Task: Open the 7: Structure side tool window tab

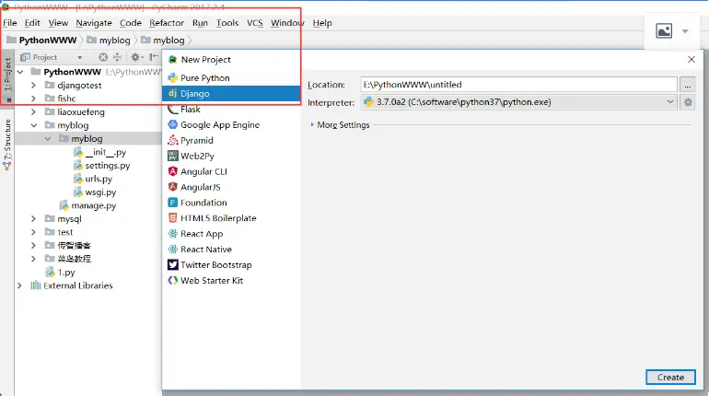Action: [x=7, y=145]
